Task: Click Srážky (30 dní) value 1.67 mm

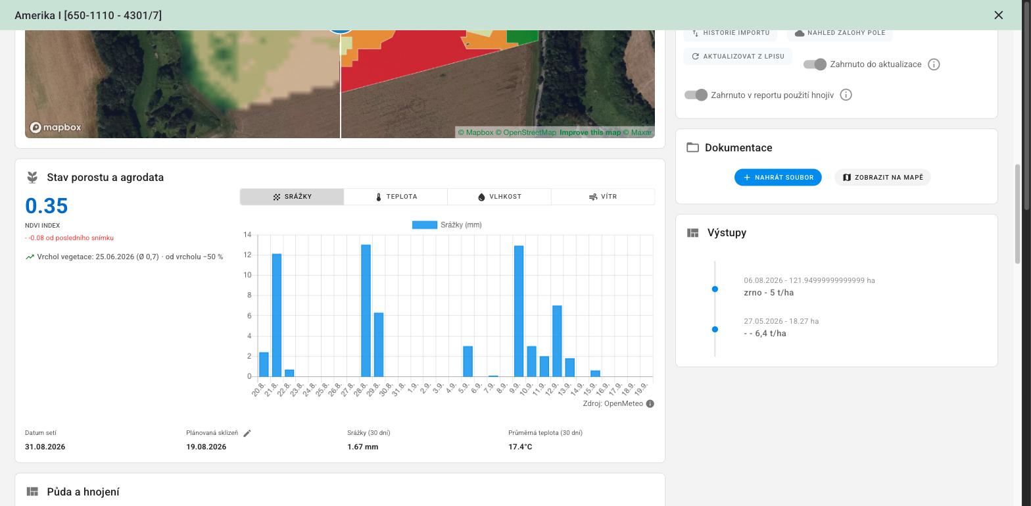Action: click(x=362, y=447)
